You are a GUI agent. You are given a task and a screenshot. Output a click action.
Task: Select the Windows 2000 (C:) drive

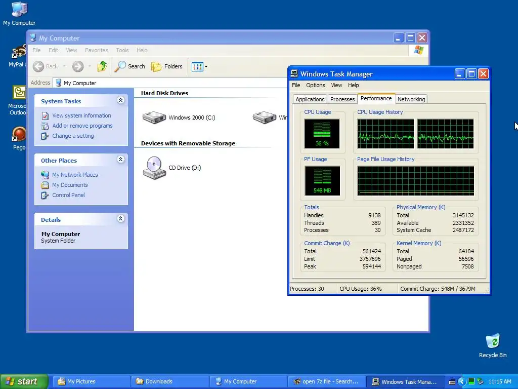179,118
